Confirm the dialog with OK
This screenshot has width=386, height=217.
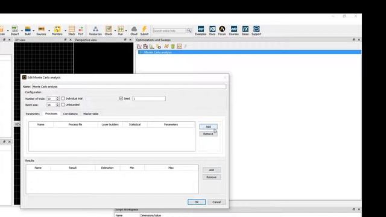coord(197,202)
